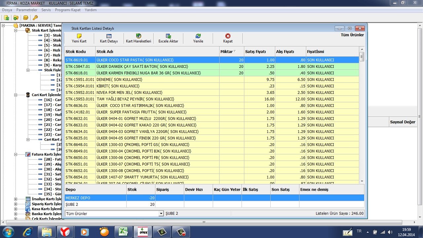The width and height of the screenshot is (423, 238).
Task: Open Kart Detayı from the toolbar
Action: pos(109,36)
